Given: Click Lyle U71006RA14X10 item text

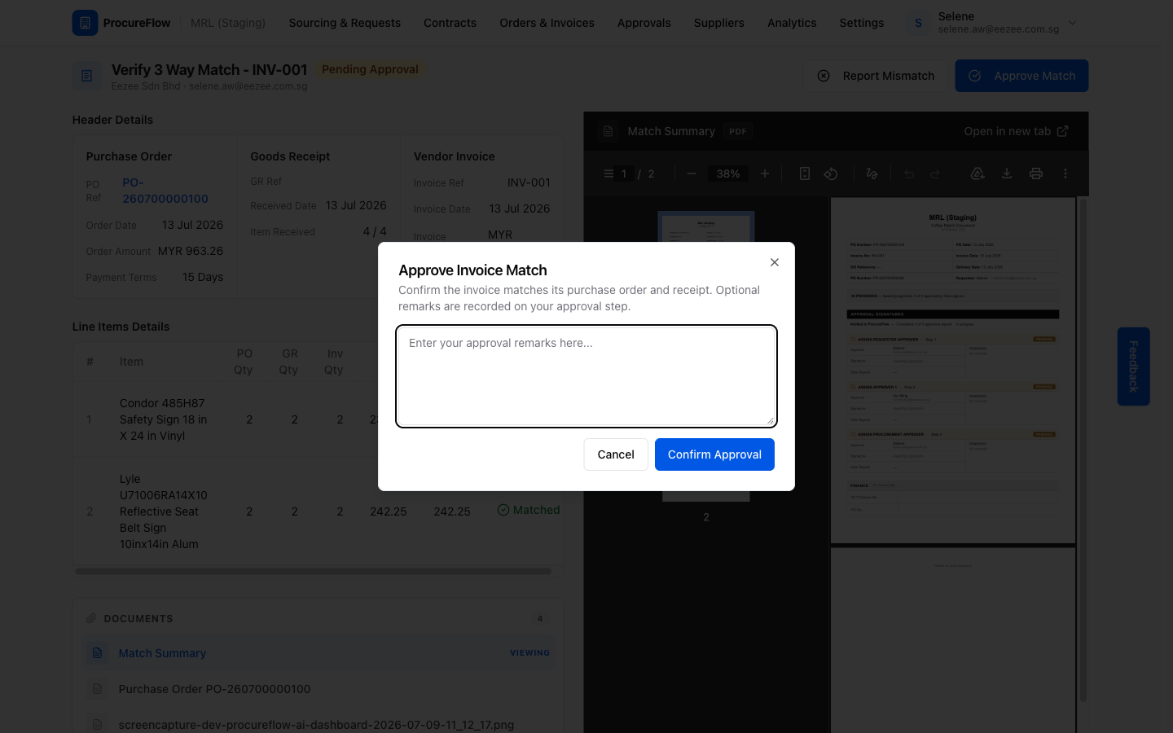Looking at the screenshot, I should [x=163, y=511].
